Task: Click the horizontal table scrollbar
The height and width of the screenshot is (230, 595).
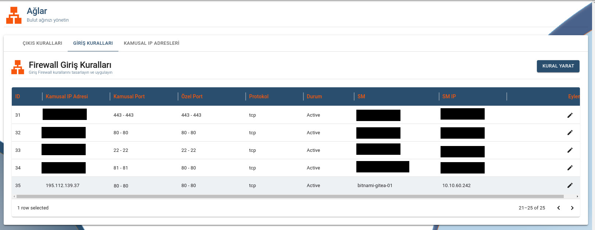Action: click(290, 197)
